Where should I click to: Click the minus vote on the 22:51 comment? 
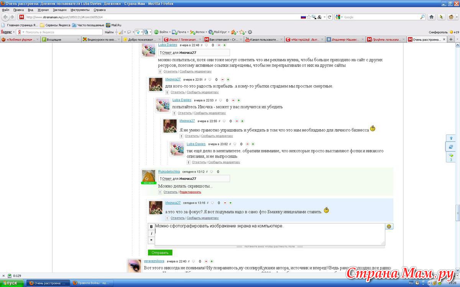point(222,80)
